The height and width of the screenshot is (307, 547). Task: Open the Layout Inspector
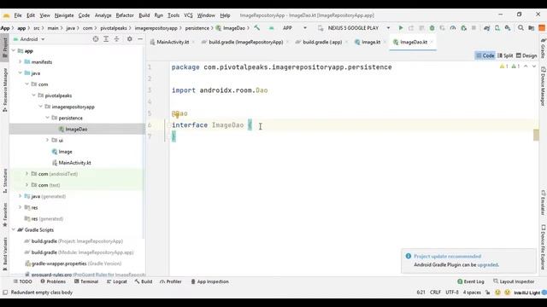(x=514, y=281)
